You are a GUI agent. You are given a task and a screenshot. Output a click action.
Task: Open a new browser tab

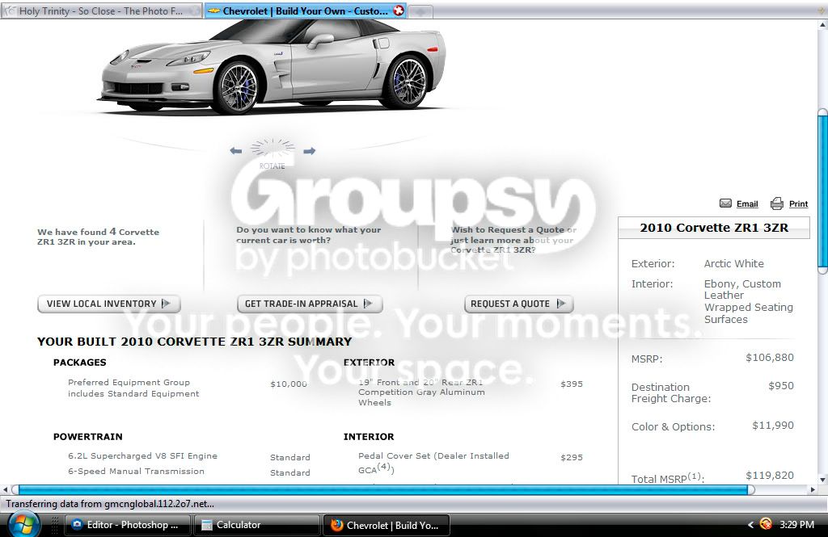click(420, 11)
